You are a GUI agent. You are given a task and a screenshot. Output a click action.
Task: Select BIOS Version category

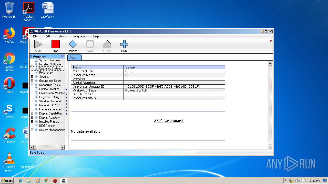[x=47, y=126]
